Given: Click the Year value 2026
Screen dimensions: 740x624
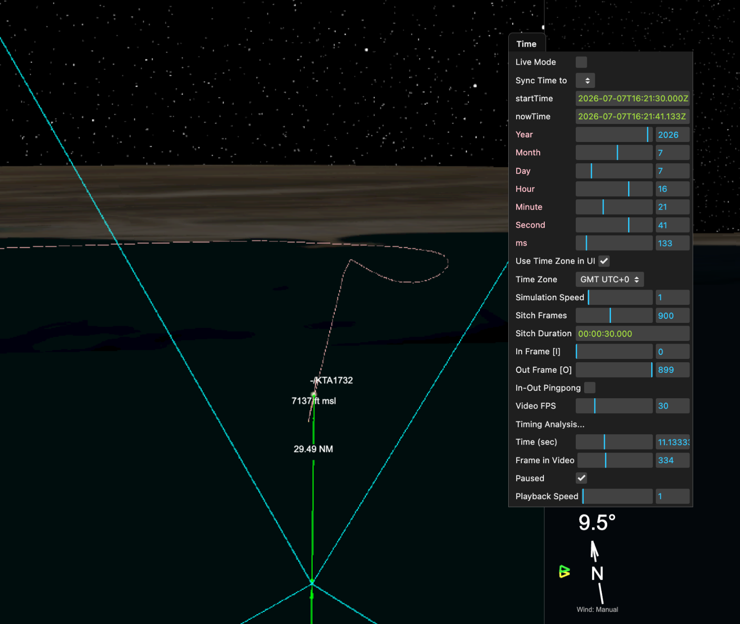Looking at the screenshot, I should point(672,135).
